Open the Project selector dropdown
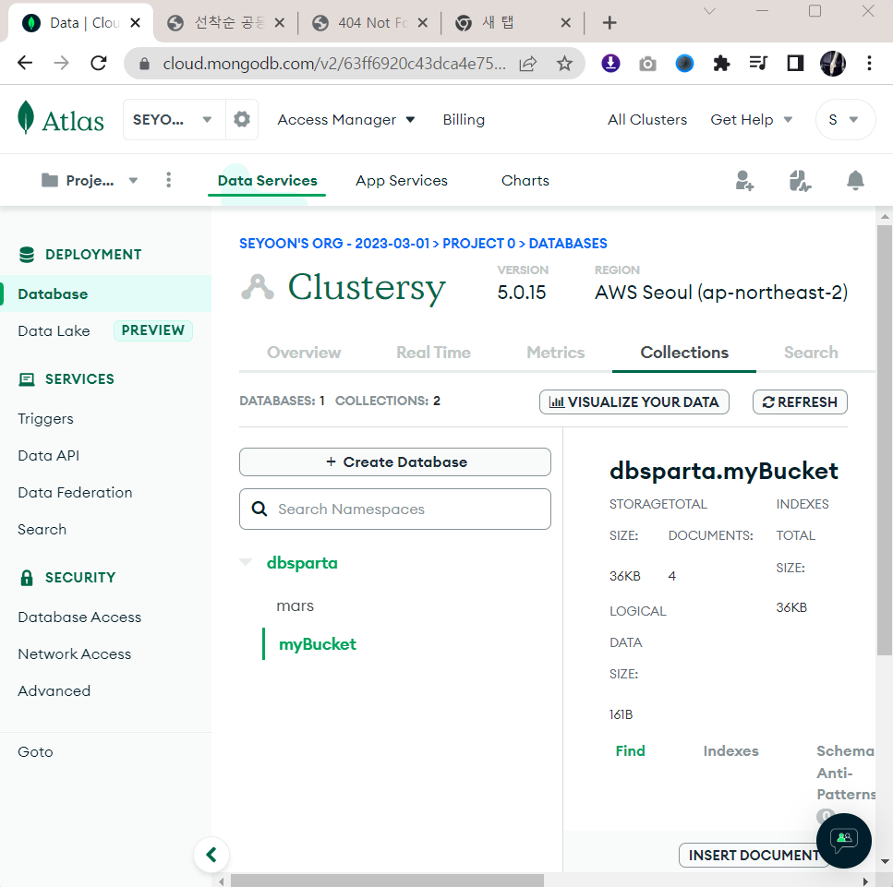Viewport: 893px width, 887px height. 90,181
